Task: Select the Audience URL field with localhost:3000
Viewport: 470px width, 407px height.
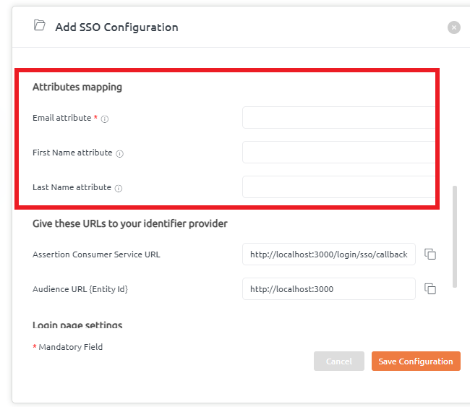Action: click(x=329, y=289)
